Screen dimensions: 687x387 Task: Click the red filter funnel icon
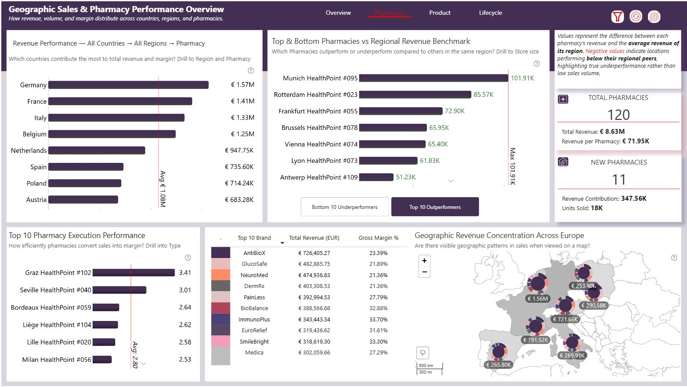click(617, 17)
